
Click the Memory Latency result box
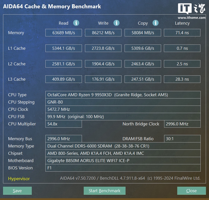[x=182, y=33]
